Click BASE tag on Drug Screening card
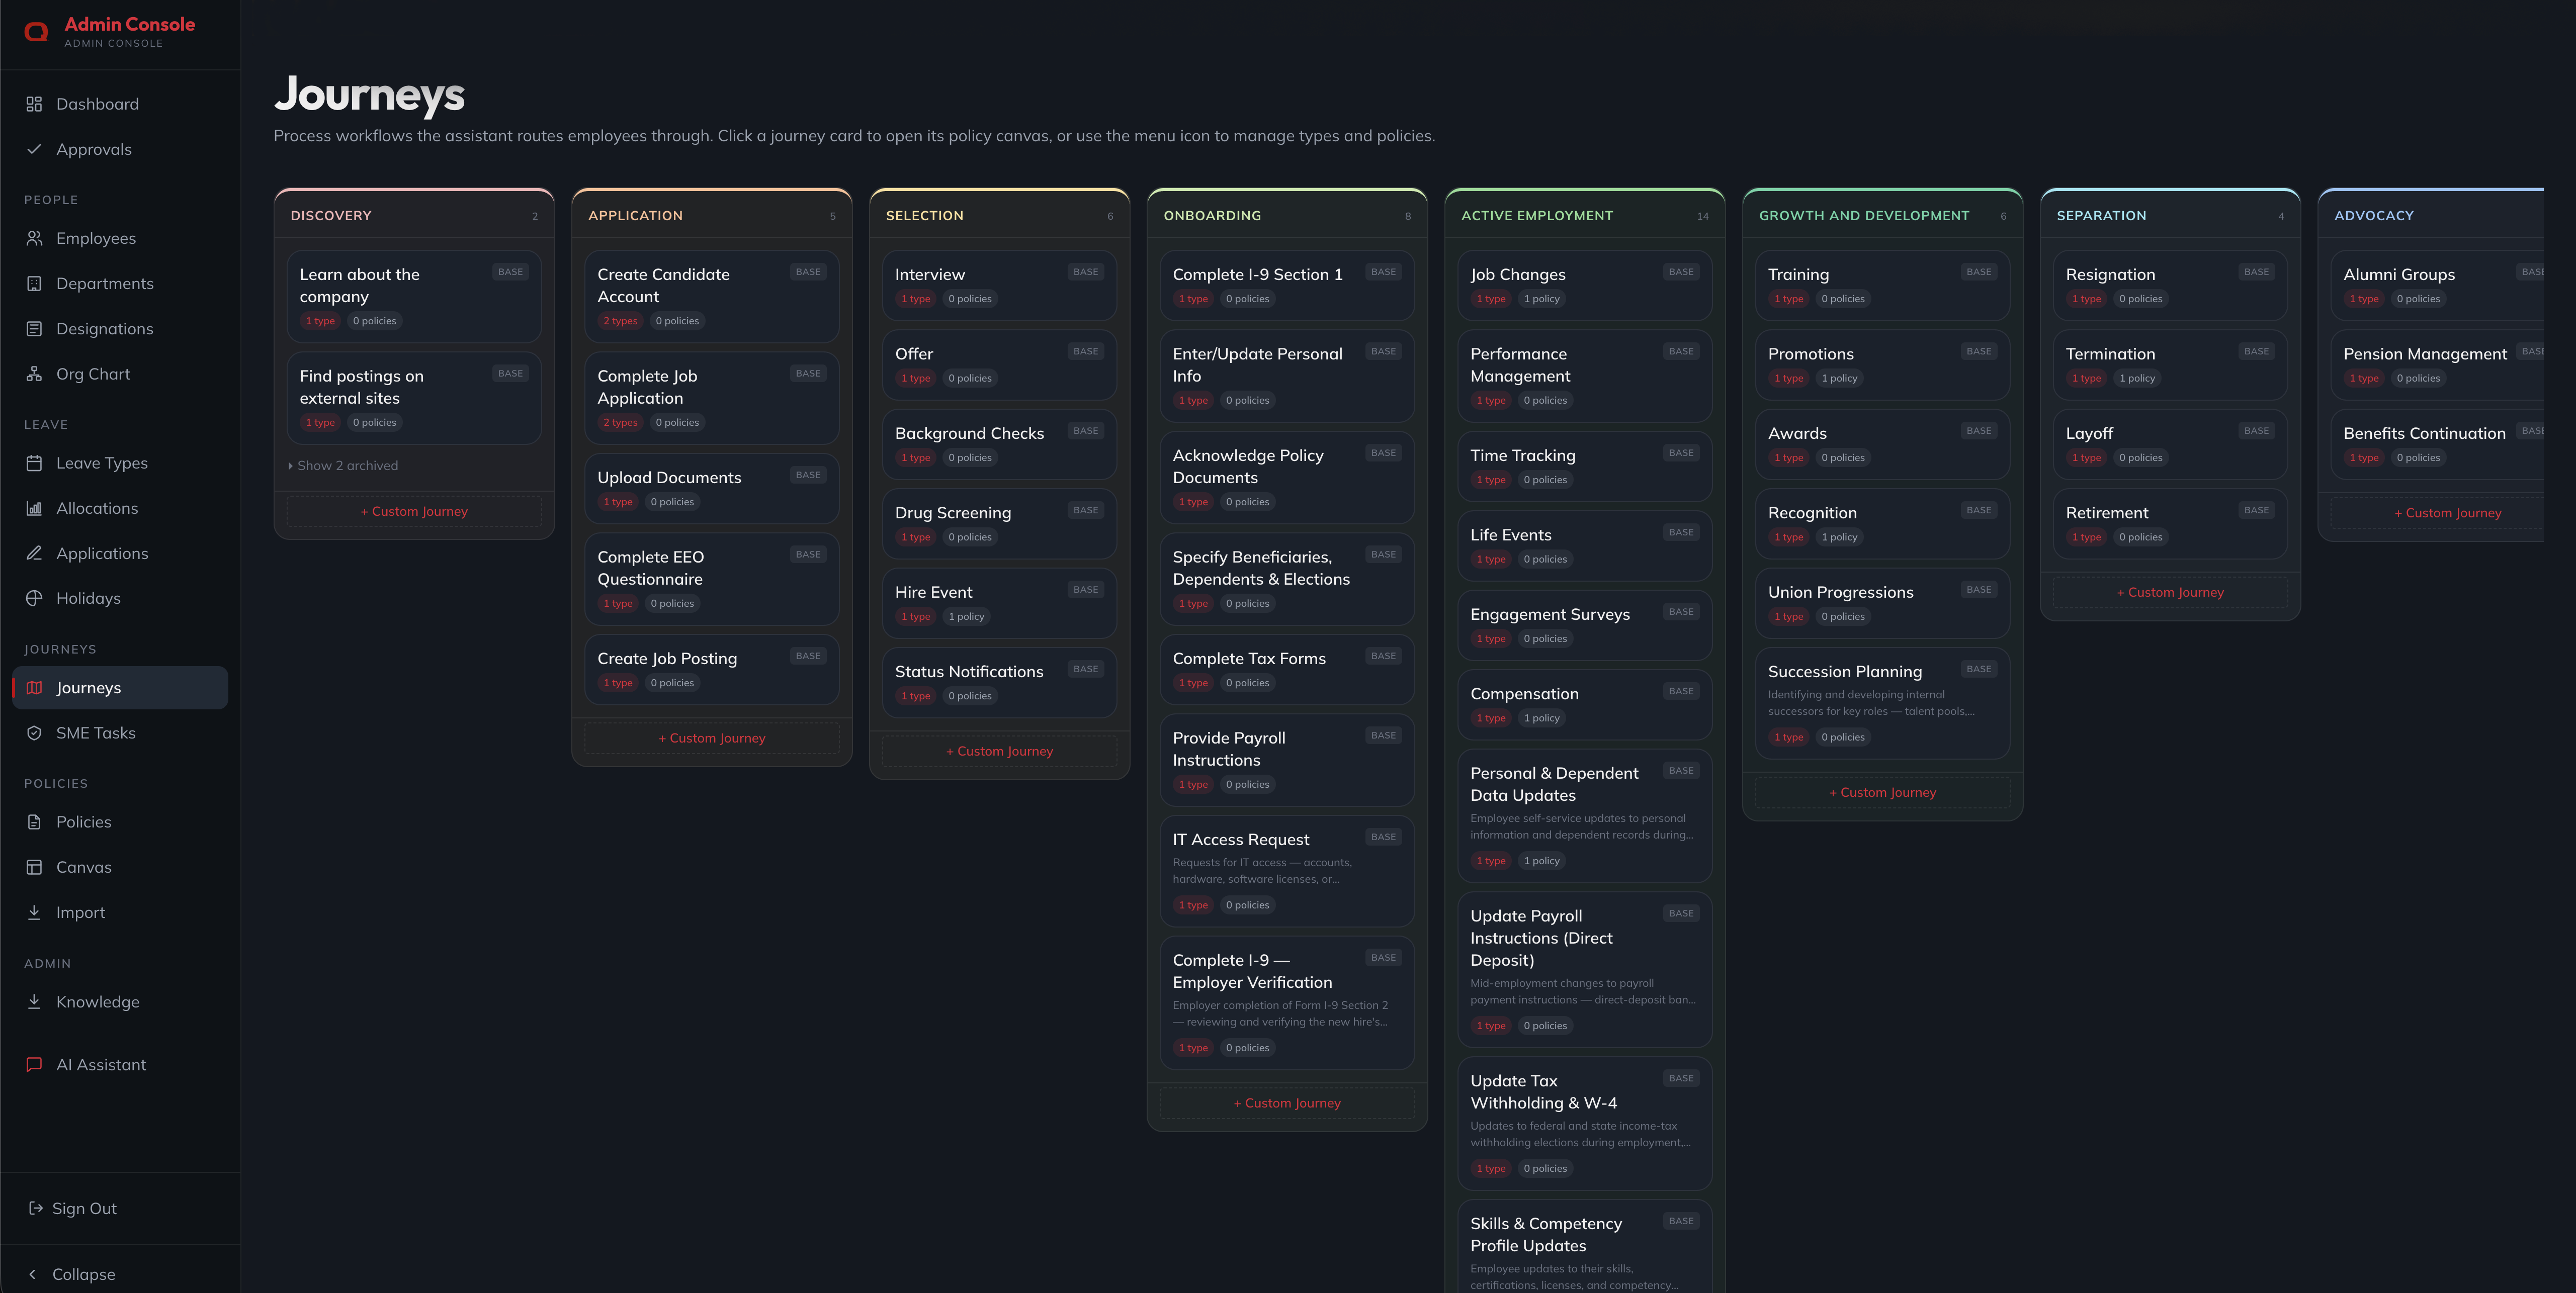2576x1293 pixels. click(1085, 511)
